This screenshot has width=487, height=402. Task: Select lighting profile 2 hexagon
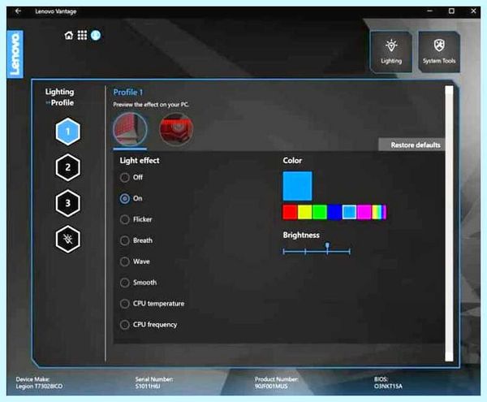(67, 167)
